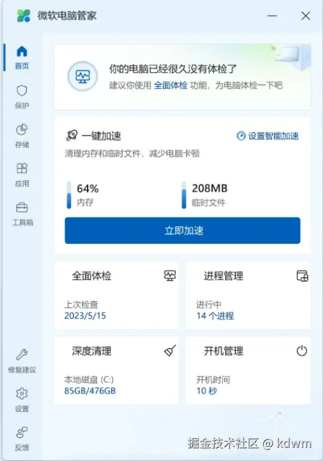323x461 pixels.
Task: Click the monitor icon on 全面体检 card
Action: [170, 276]
